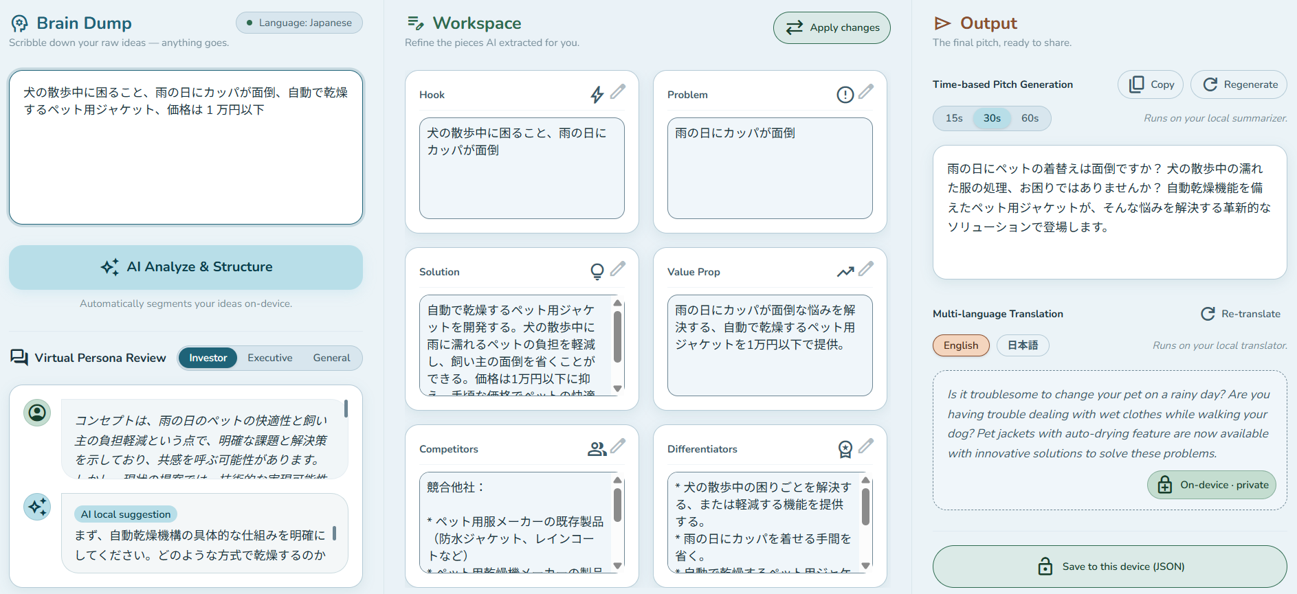This screenshot has height=594, width=1297.
Task: Click the Competitors people icon
Action: 597,449
